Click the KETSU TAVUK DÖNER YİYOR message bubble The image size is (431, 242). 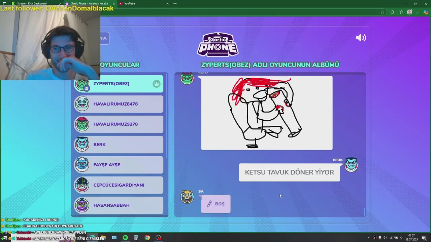click(289, 172)
